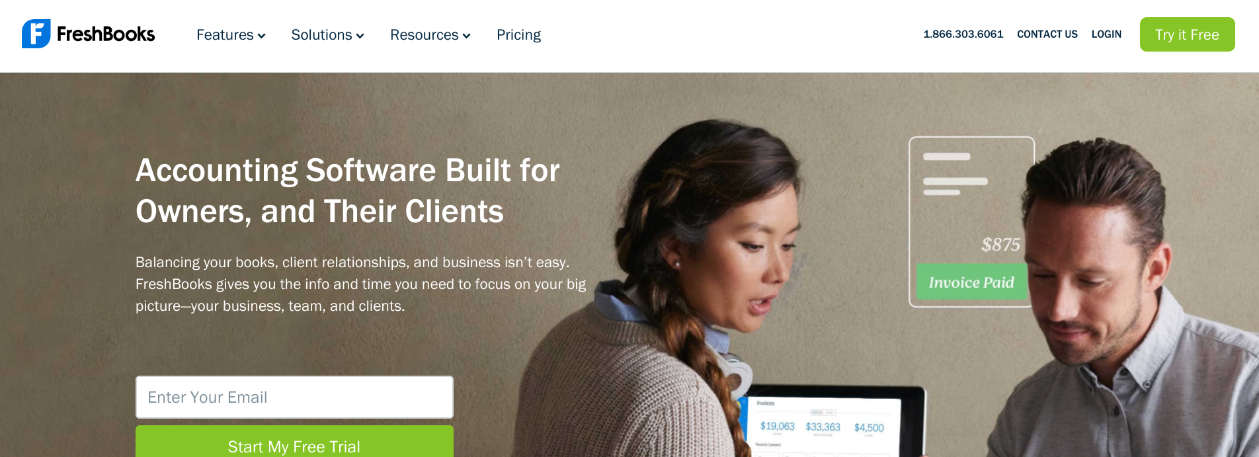The height and width of the screenshot is (457, 1259).
Task: Click the Accounting Software Built for Owners heading
Action: [348, 191]
